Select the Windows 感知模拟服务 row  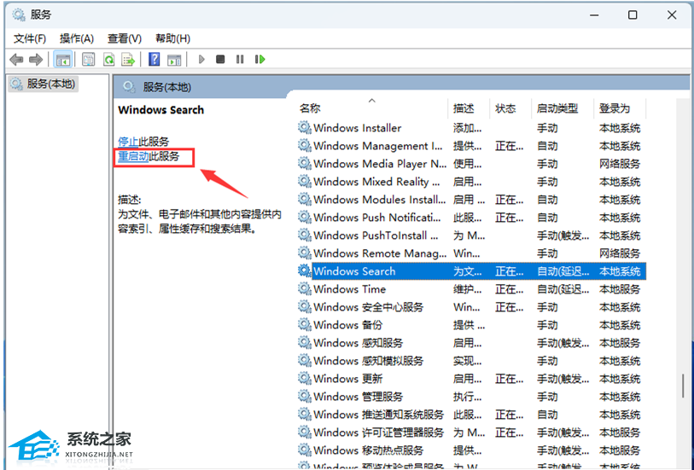pyautogui.click(x=471, y=361)
